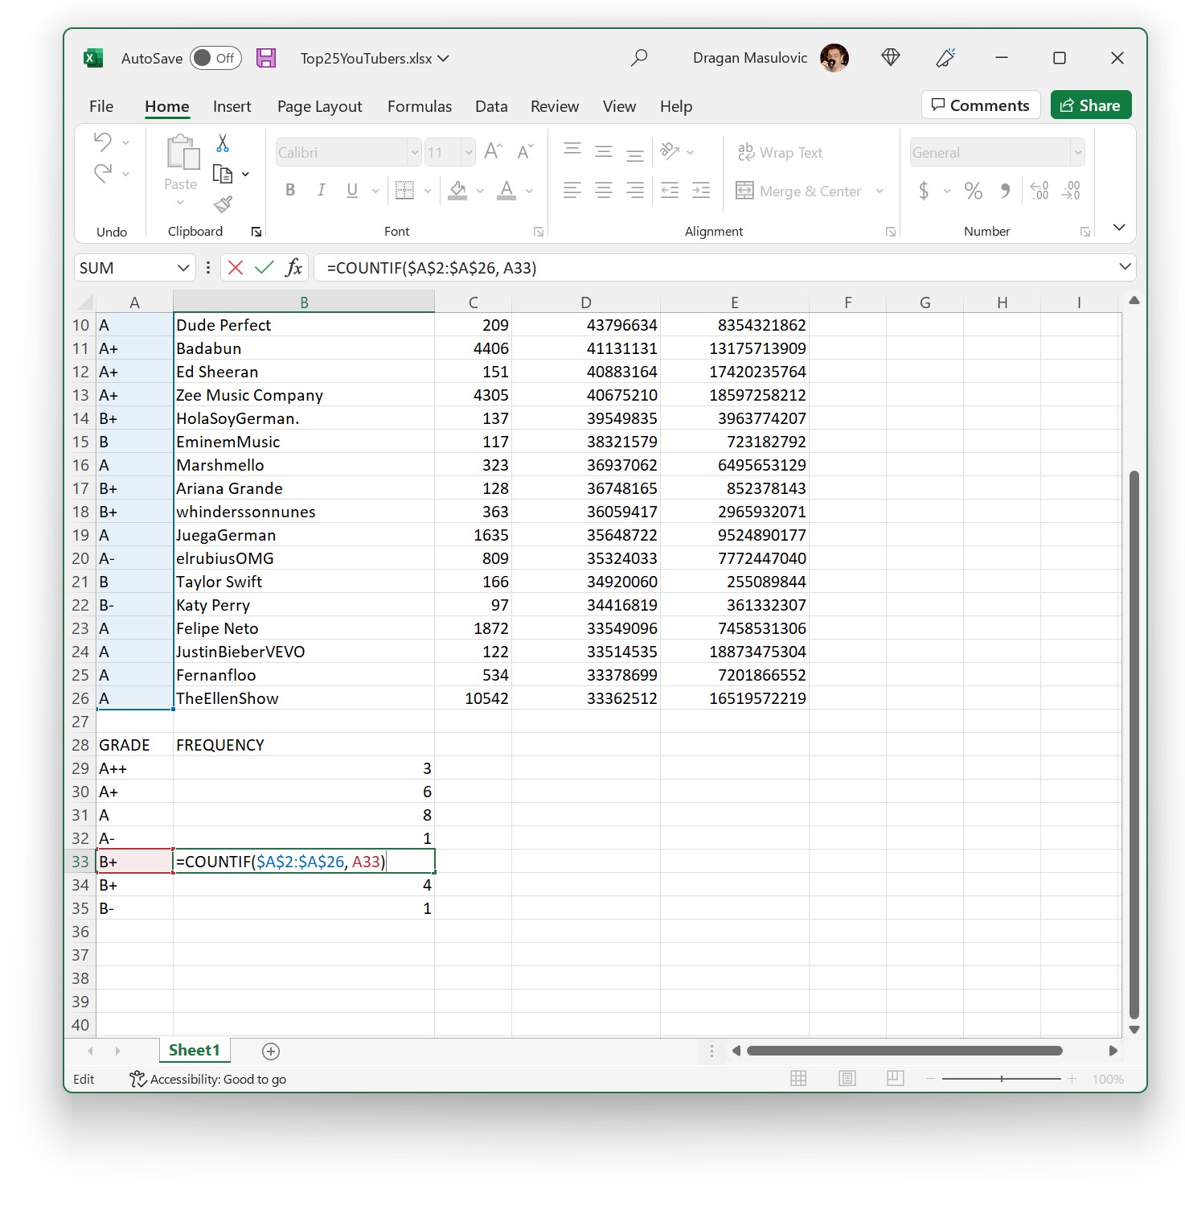Screen dimensions: 1185x1214
Task: Click Dragan Masulovic account name
Action: pyautogui.click(x=750, y=58)
